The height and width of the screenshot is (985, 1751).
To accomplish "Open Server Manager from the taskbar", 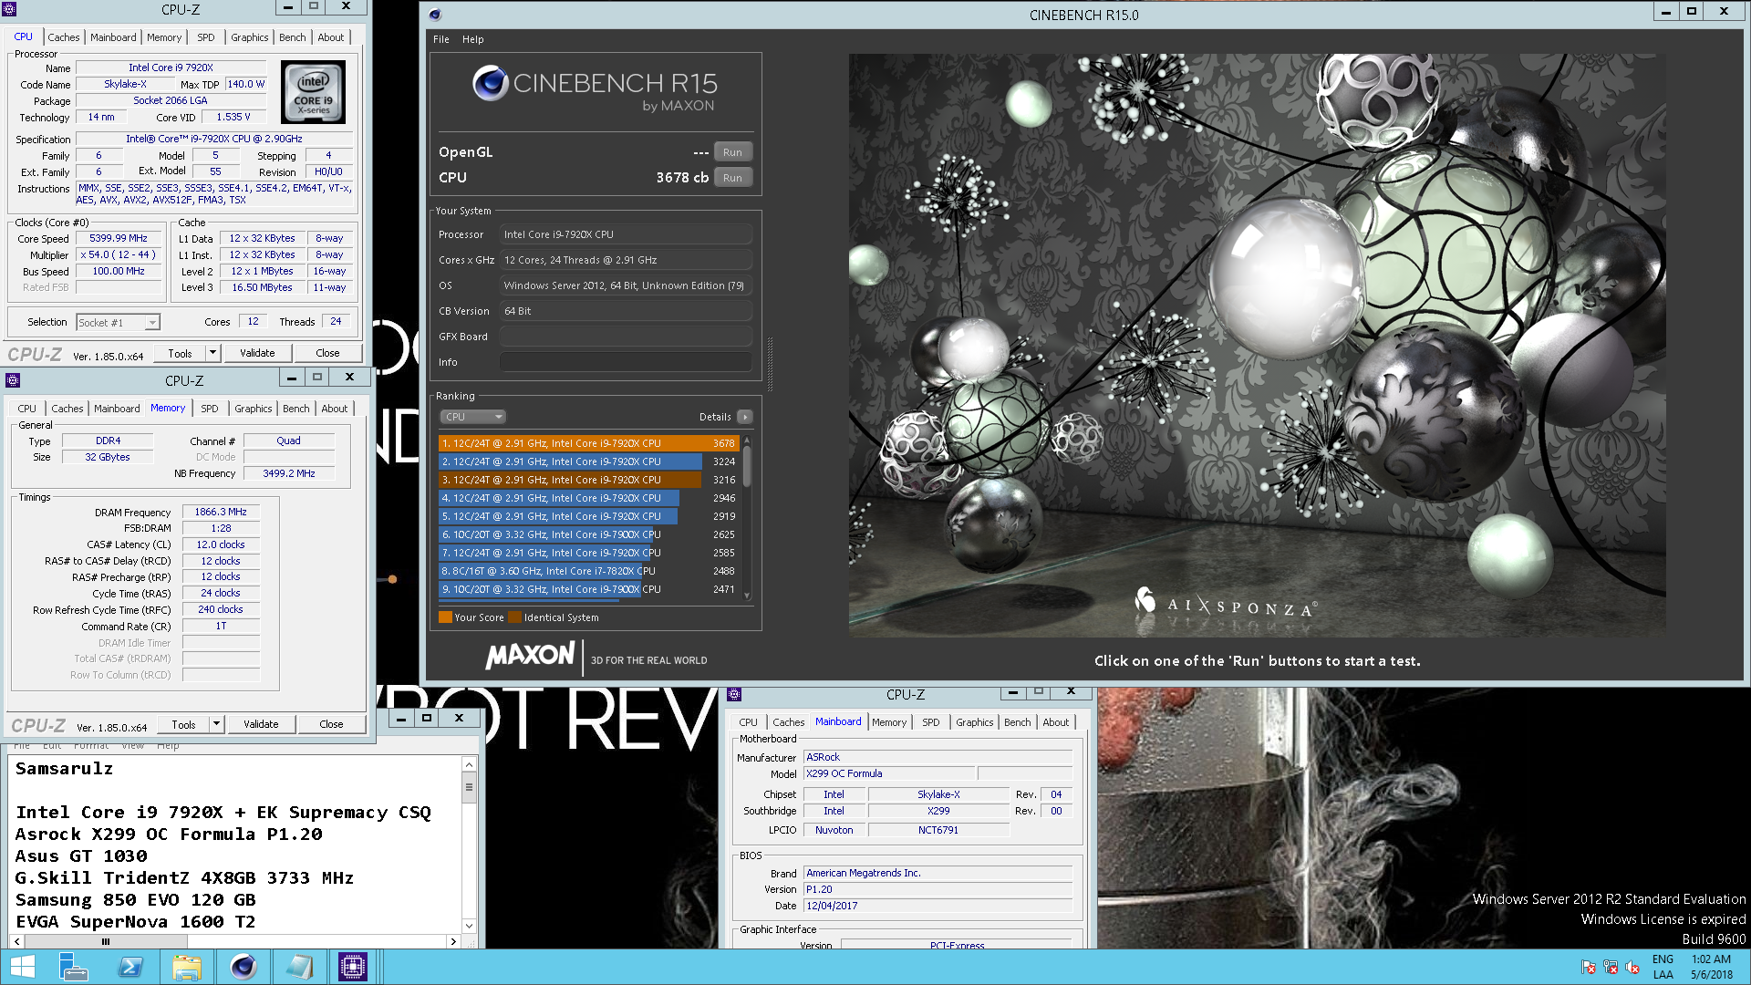I will click(x=73, y=967).
